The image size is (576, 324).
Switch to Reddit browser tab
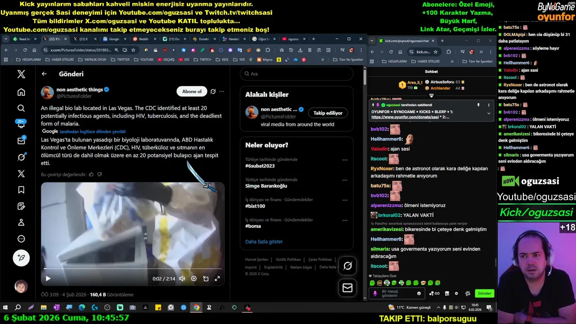click(x=143, y=39)
